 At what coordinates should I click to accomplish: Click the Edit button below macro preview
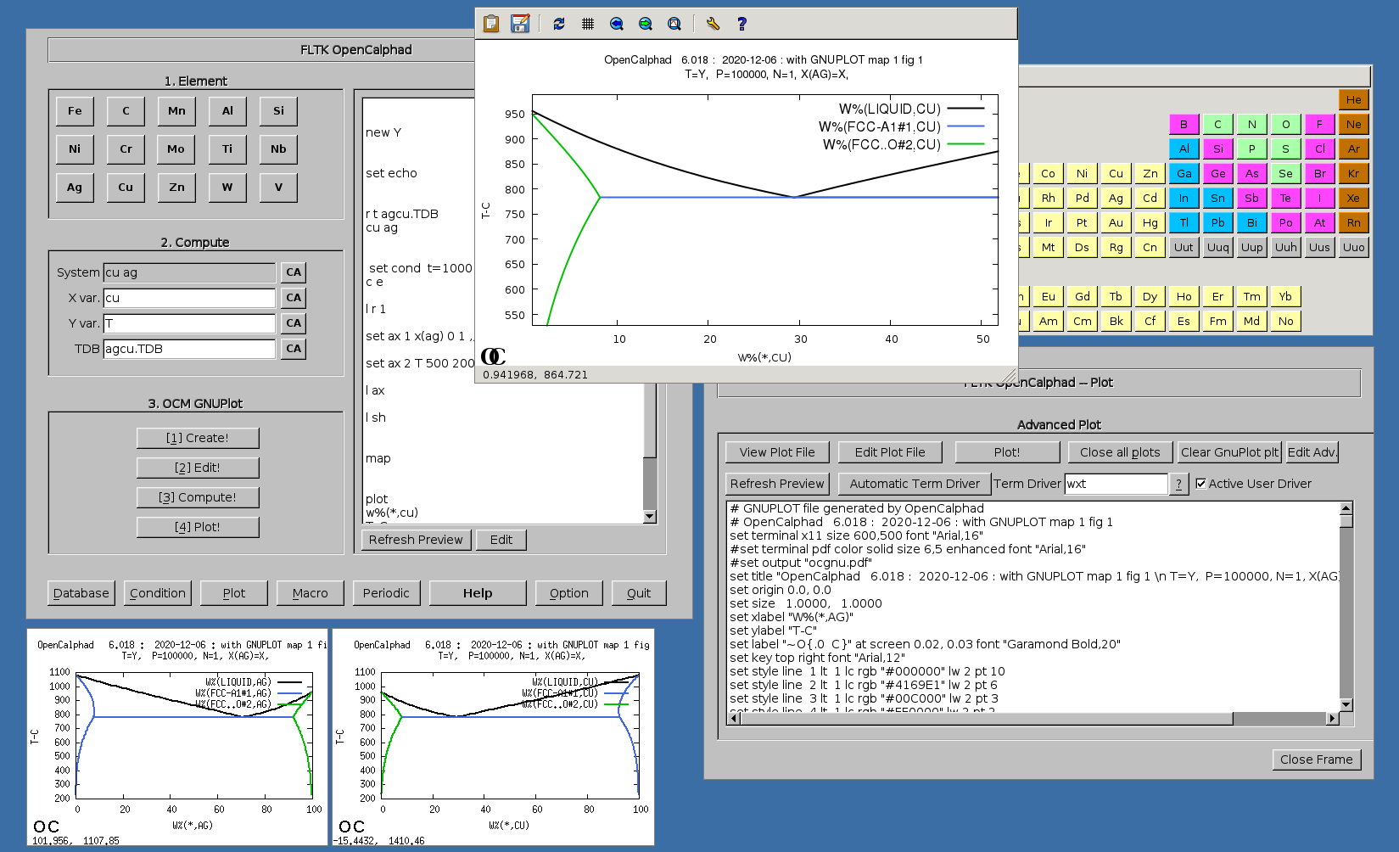501,540
